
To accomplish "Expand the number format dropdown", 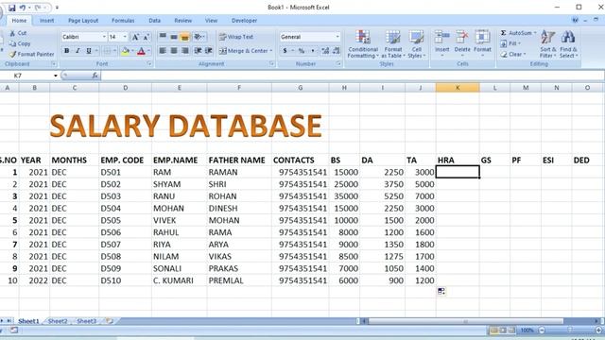I will [x=337, y=37].
